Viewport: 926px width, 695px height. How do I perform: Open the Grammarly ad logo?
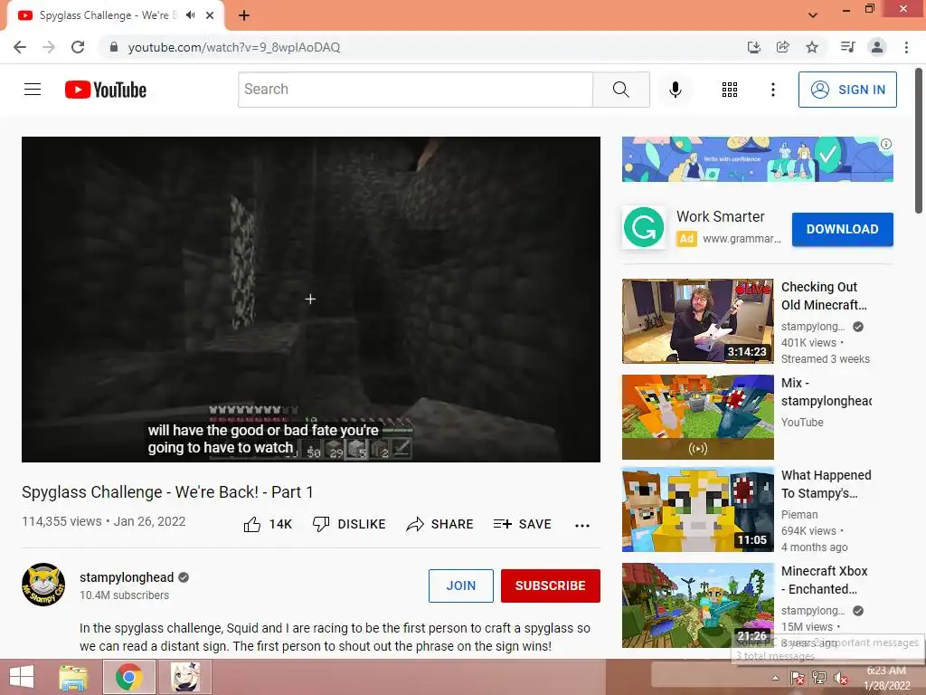[x=644, y=227]
